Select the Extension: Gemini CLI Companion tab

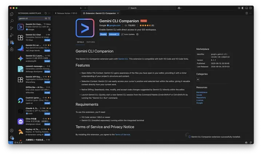(x=100, y=13)
